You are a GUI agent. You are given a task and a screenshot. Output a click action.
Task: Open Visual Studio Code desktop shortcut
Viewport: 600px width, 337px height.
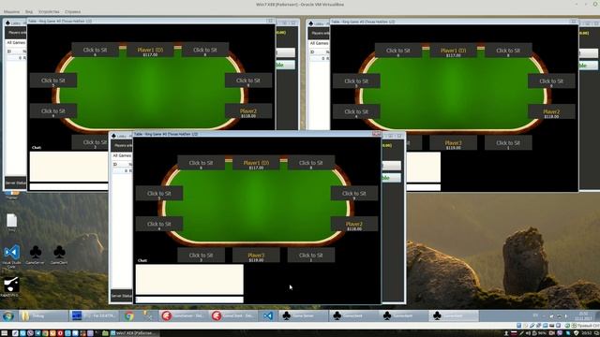coord(11,256)
